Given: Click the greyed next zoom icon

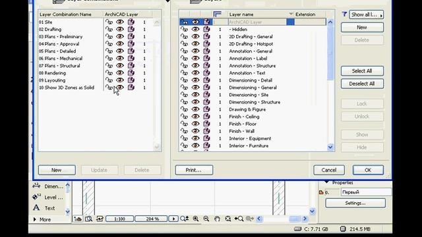Looking at the screenshot, I should pos(250,219).
